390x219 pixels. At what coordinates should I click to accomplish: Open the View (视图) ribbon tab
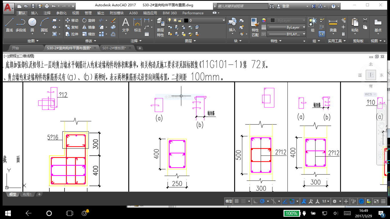tap(76, 13)
